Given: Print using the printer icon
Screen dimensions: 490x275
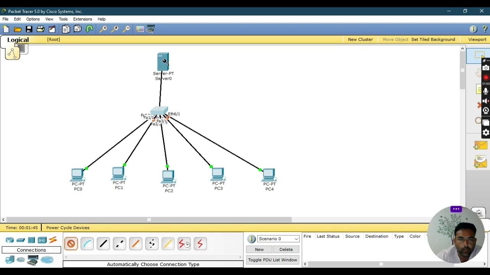Looking at the screenshot, I should (x=41, y=29).
